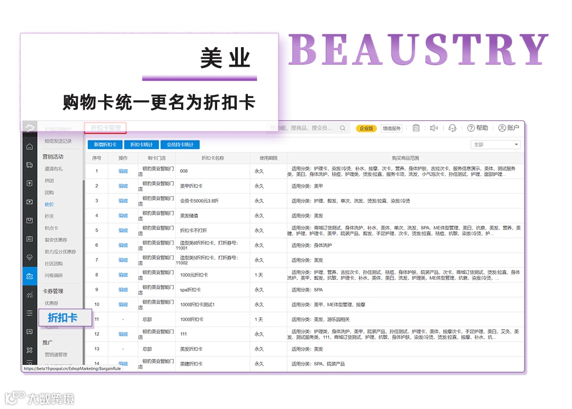The height and width of the screenshot is (409, 572).
Task: Open the 社区团购 menu item
Action: click(53, 263)
